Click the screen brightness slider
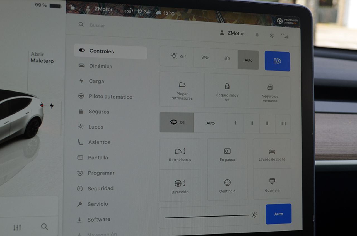 coord(206,216)
